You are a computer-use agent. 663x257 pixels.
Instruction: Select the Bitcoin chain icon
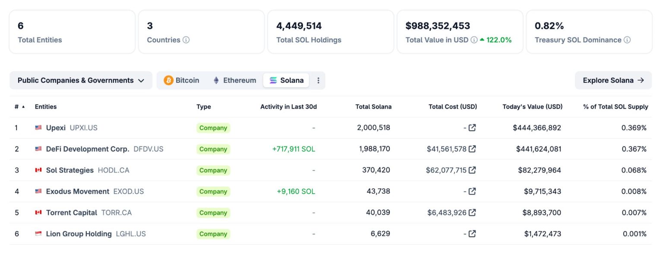tap(168, 80)
